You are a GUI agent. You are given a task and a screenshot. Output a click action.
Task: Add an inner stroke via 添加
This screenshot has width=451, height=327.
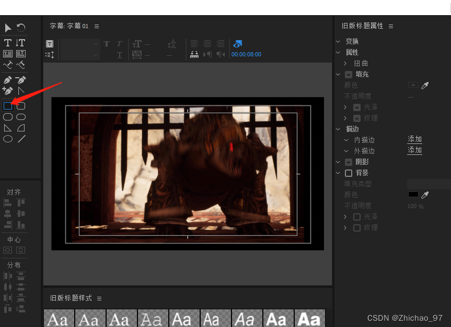(414, 140)
